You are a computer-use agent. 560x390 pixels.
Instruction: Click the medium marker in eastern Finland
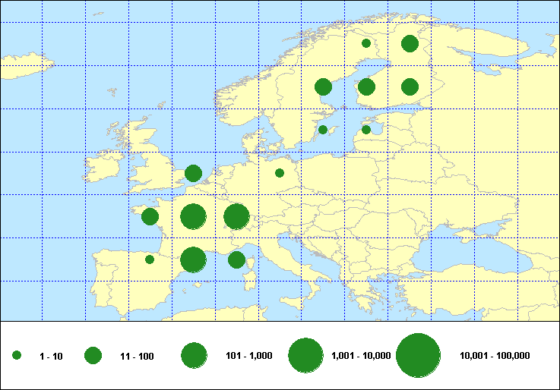410,86
